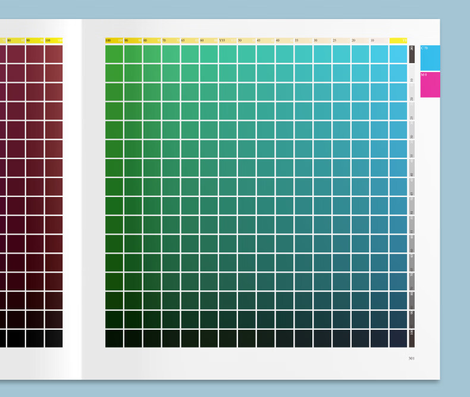Click the page number 301

[x=411, y=358]
